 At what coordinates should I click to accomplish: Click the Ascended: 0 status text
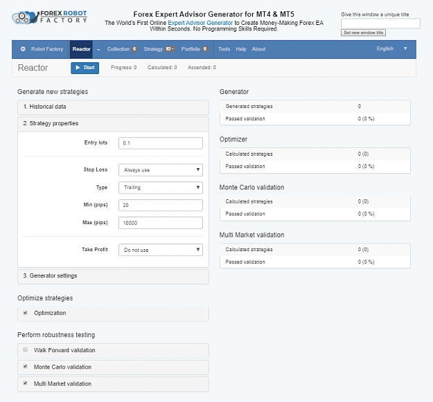(202, 68)
